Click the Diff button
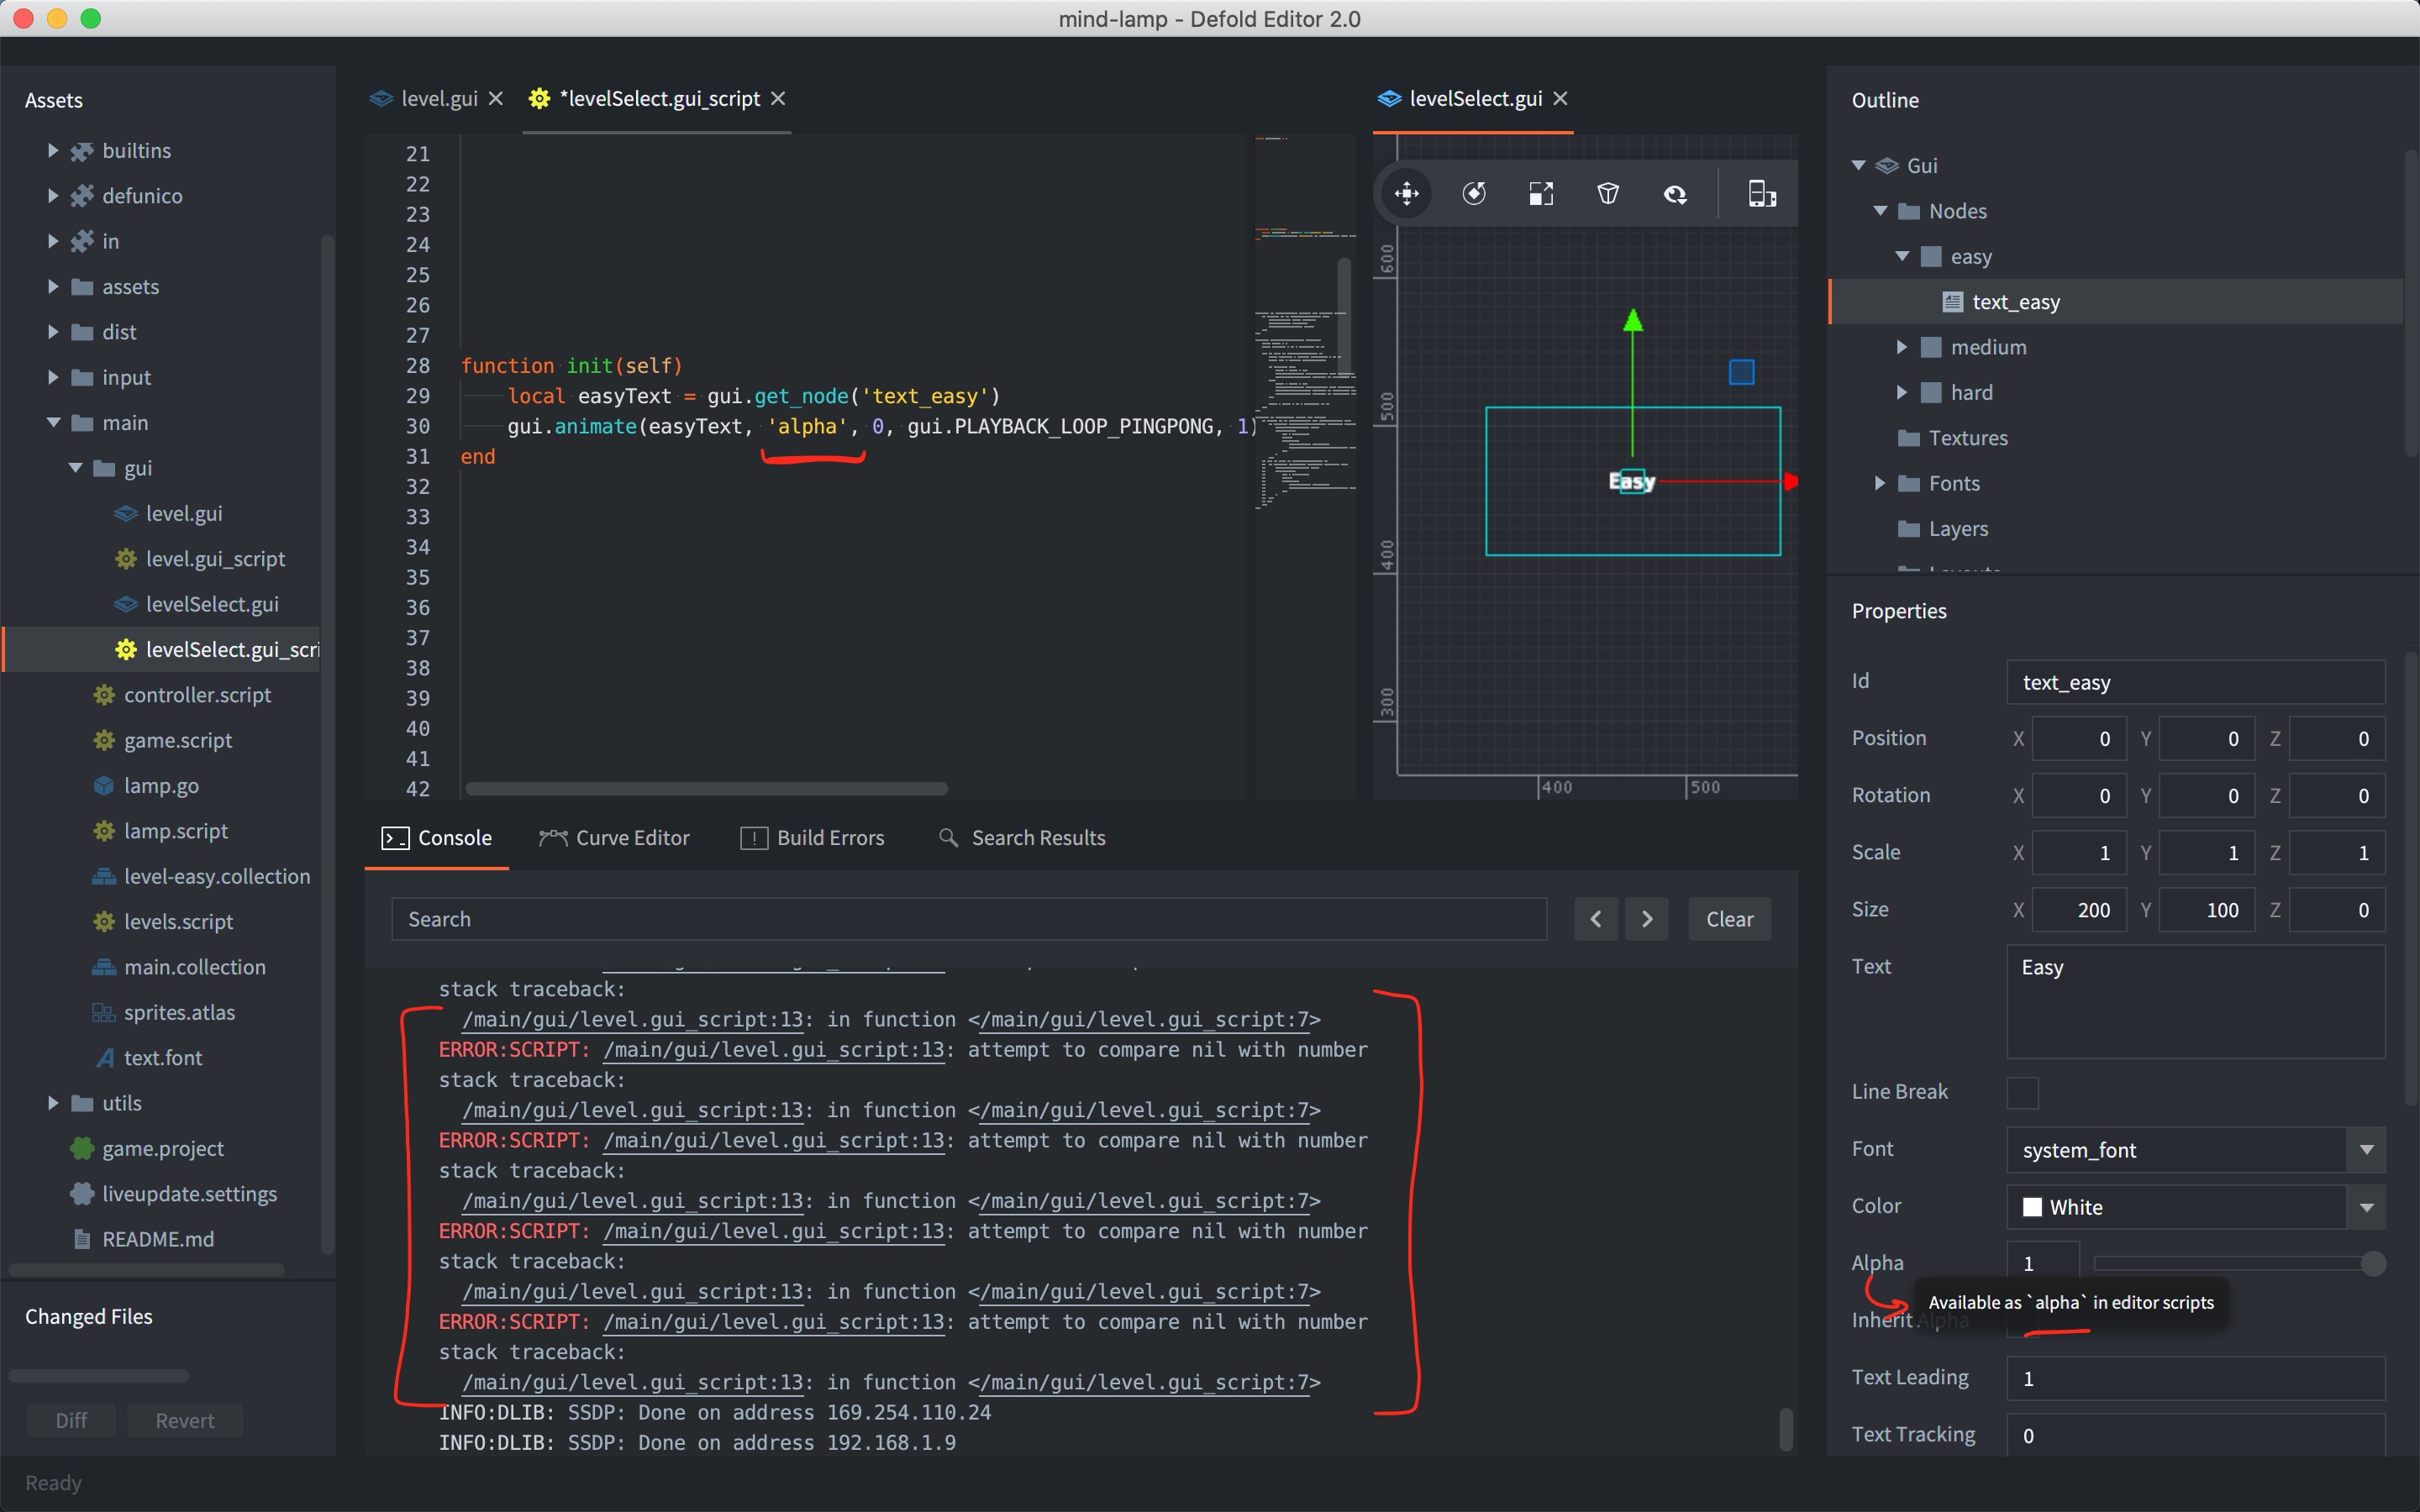 71,1420
